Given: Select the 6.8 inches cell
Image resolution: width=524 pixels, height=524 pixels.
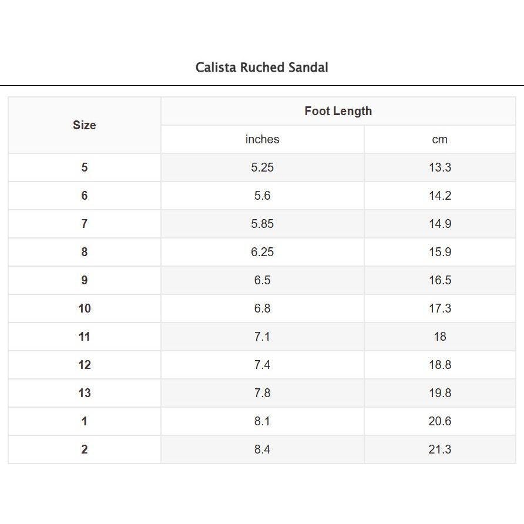Looking at the screenshot, I should (263, 308).
